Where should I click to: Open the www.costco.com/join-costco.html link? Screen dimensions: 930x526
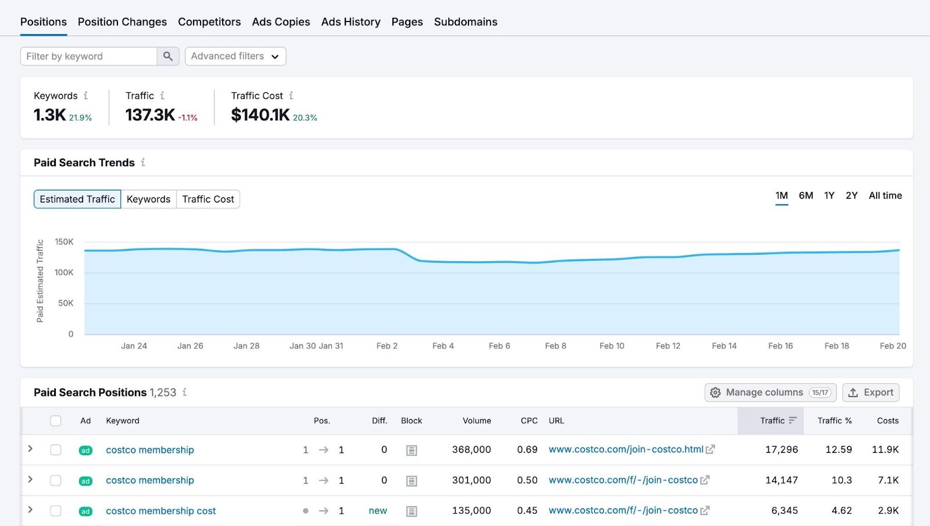tap(625, 449)
